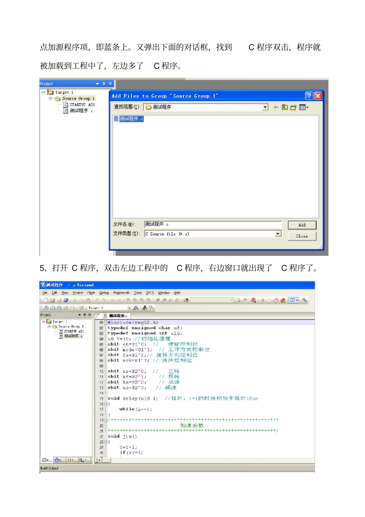Screen dimensions: 365x517
Task: Open the SVCS menu
Action: coord(150,293)
